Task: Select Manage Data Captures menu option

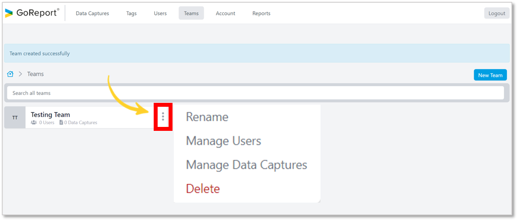Action: coord(247,165)
